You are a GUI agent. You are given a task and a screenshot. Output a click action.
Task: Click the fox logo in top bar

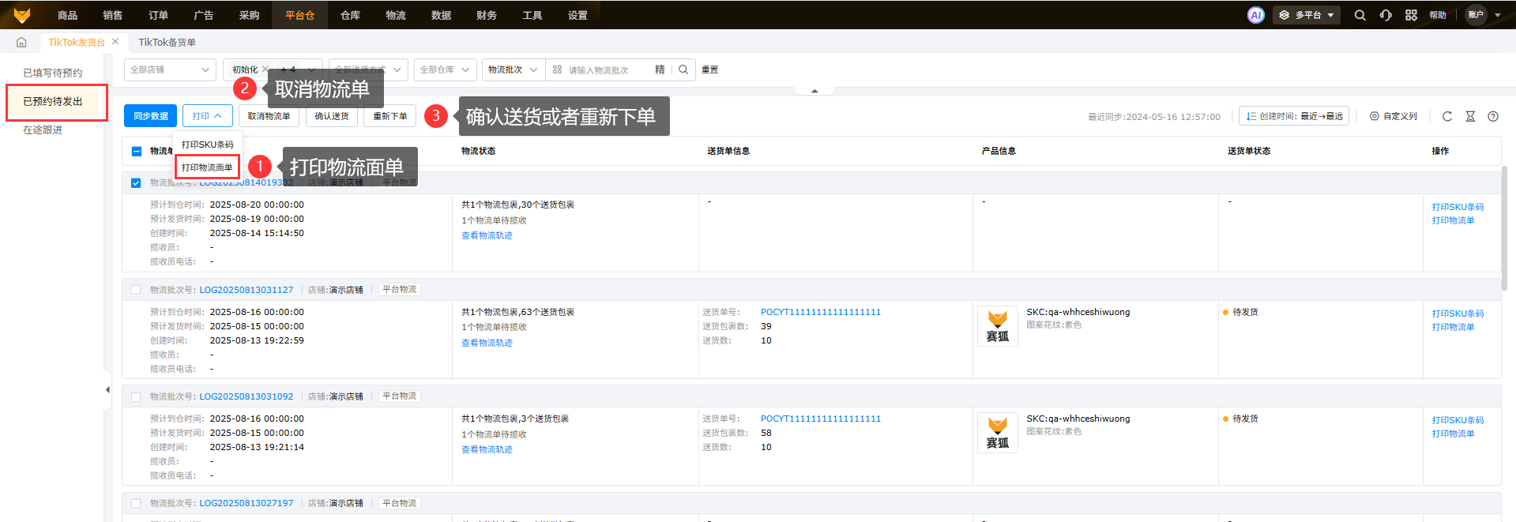pyautogui.click(x=22, y=15)
